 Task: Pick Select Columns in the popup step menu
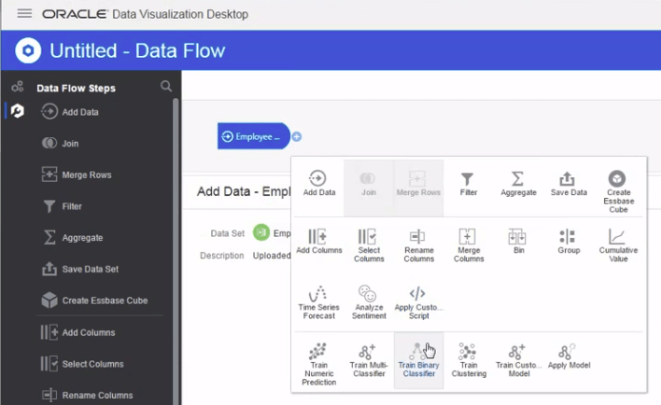coord(369,245)
